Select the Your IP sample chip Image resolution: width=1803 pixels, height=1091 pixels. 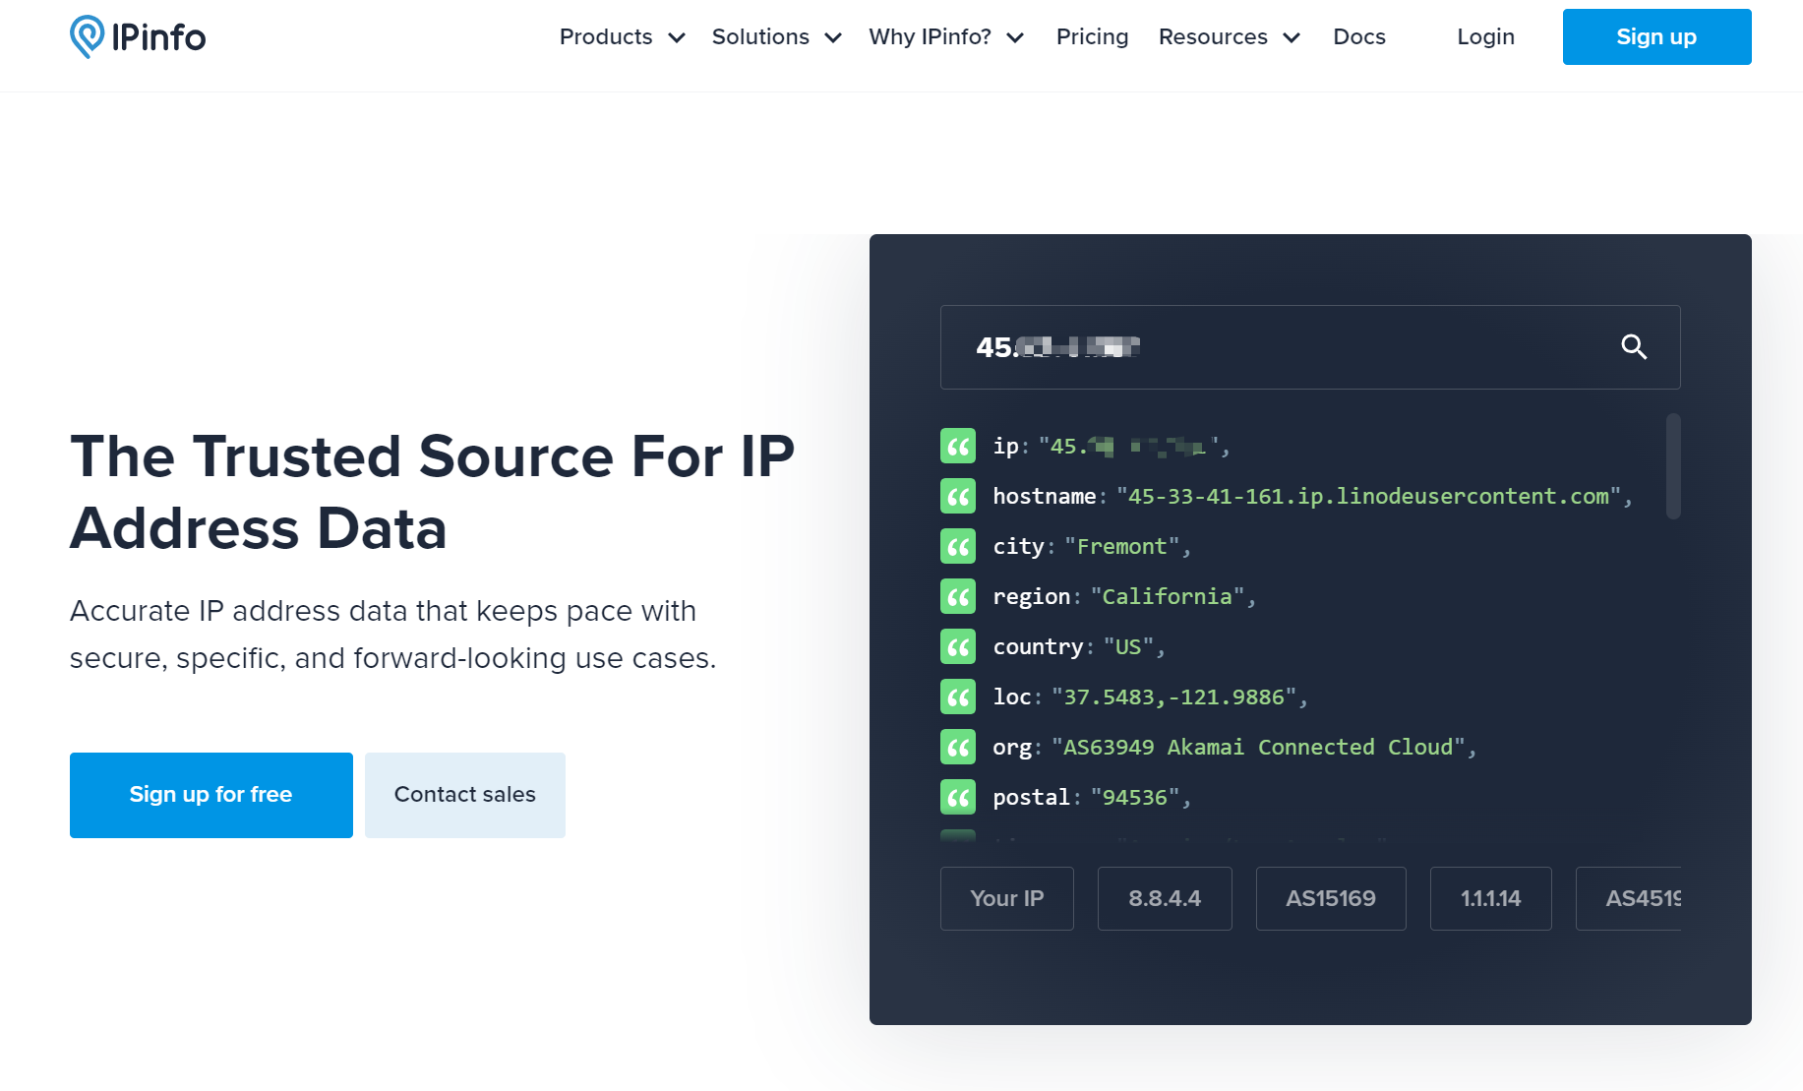pos(1007,898)
